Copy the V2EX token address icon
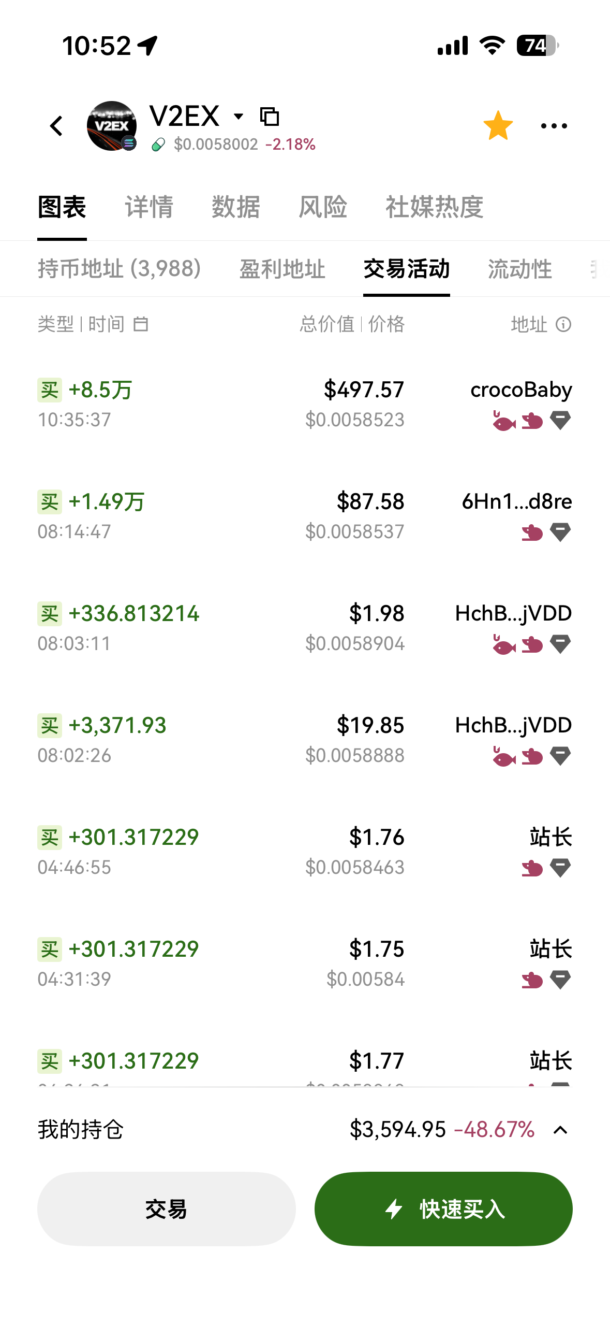 coord(269,117)
